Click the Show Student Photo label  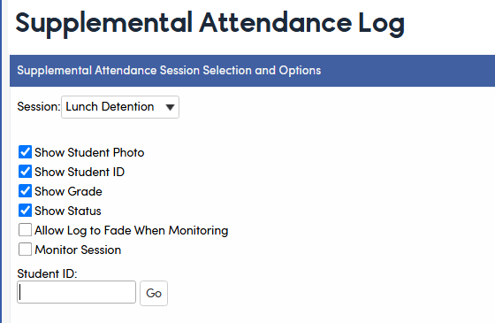(x=89, y=152)
